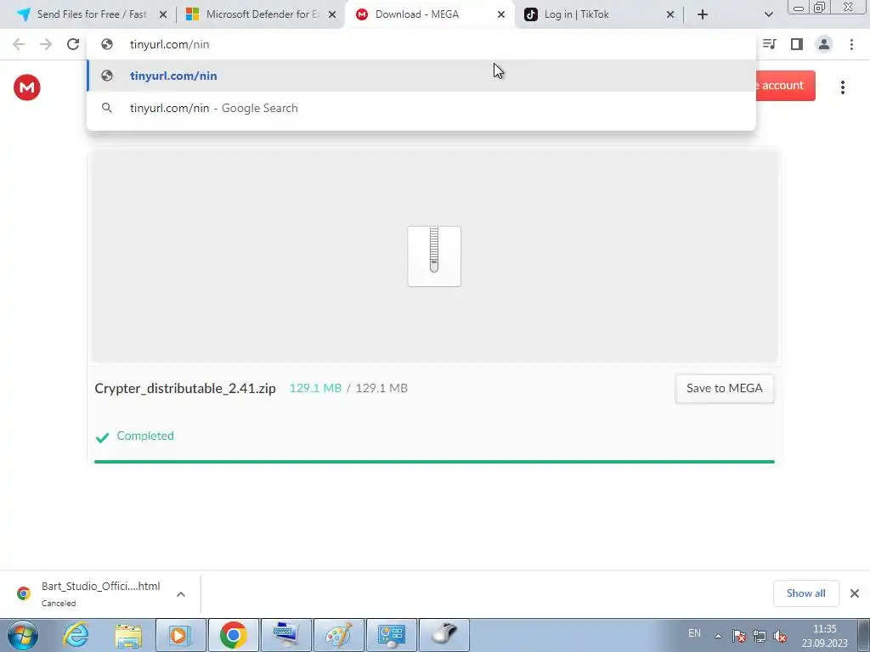Click the green Completed status text
870x652 pixels.
(144, 436)
